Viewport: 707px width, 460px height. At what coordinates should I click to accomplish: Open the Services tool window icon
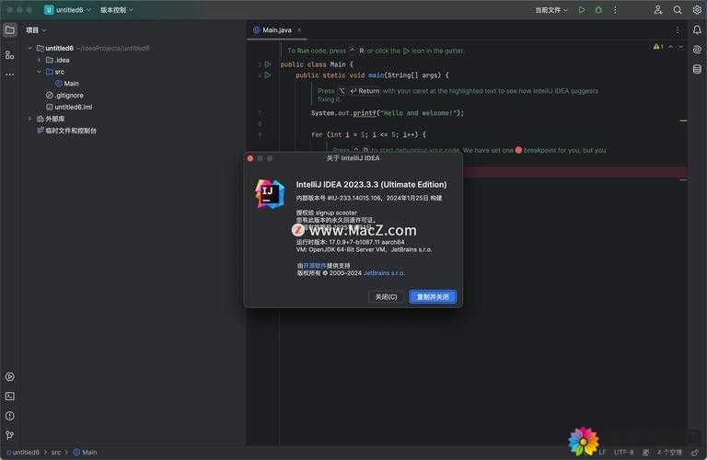click(x=9, y=376)
